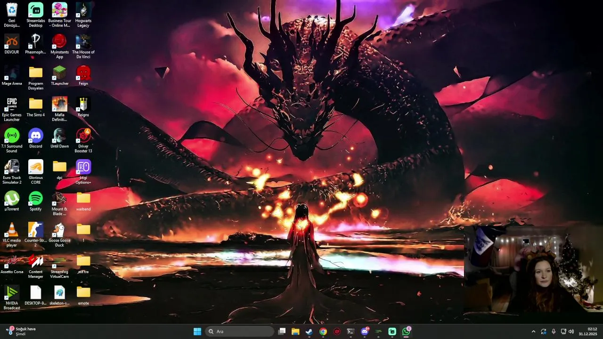Select The House of Da Vinci icon
Viewport: 603px width, 339px height.
(83, 47)
